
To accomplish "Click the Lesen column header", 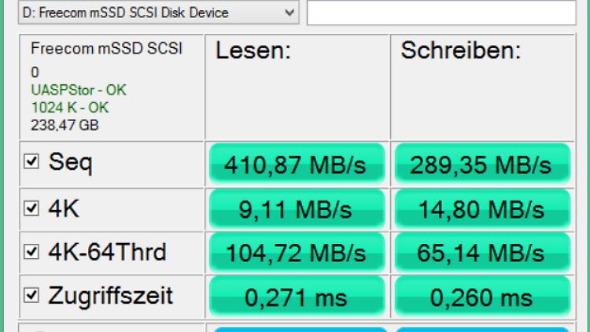I will pyautogui.click(x=254, y=52).
